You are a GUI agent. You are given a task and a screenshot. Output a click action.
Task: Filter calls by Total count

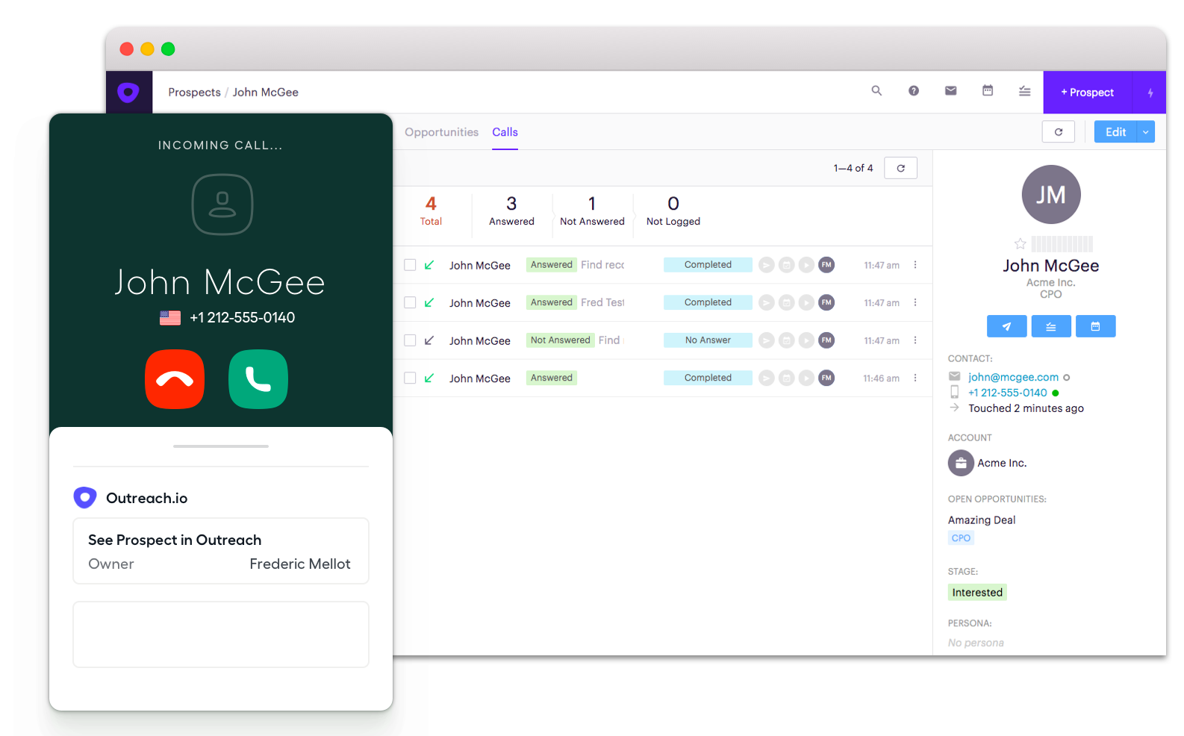tap(431, 211)
